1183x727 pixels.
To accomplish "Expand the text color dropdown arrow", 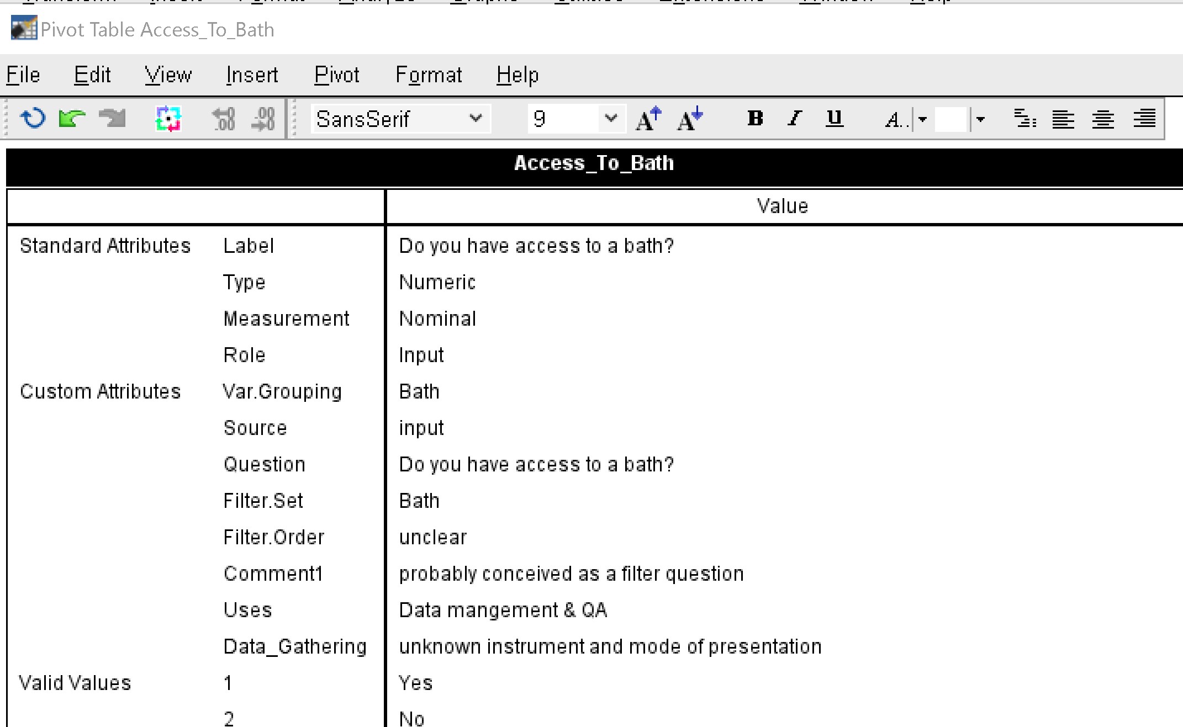I will pos(922,119).
